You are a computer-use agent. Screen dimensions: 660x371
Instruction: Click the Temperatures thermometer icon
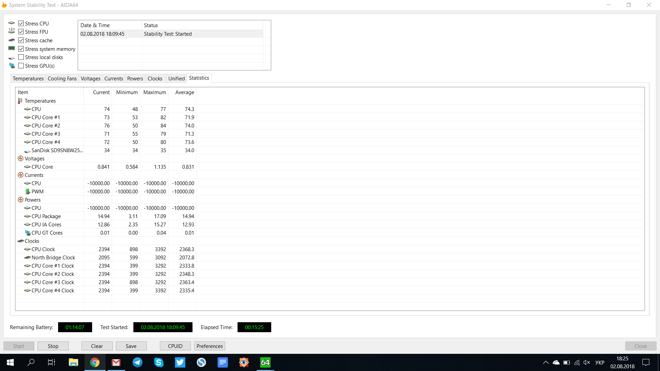[20, 101]
